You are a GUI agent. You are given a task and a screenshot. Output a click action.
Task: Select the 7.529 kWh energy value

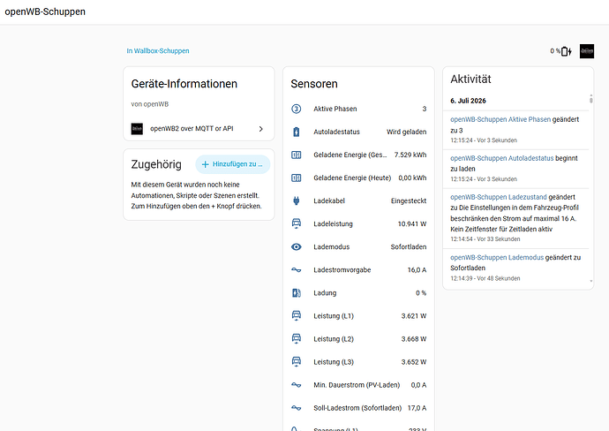(410, 155)
